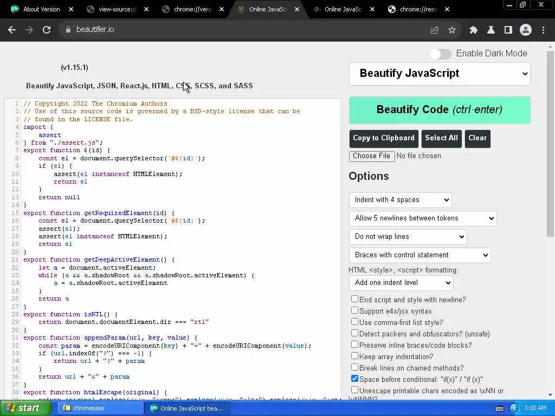This screenshot has height=416, width=555.
Task: Switch to view-source tab
Action: tap(117, 10)
